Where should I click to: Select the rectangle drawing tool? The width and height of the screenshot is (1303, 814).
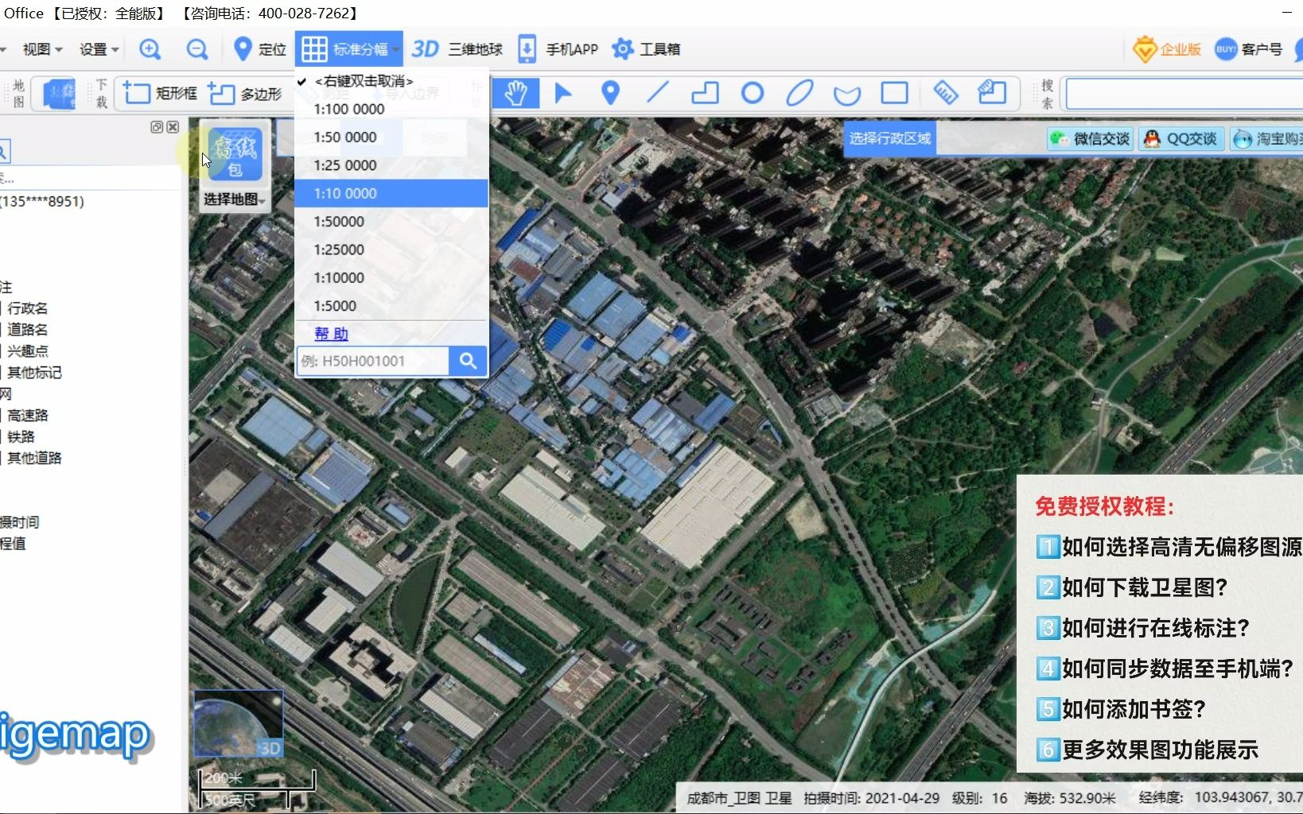(895, 93)
